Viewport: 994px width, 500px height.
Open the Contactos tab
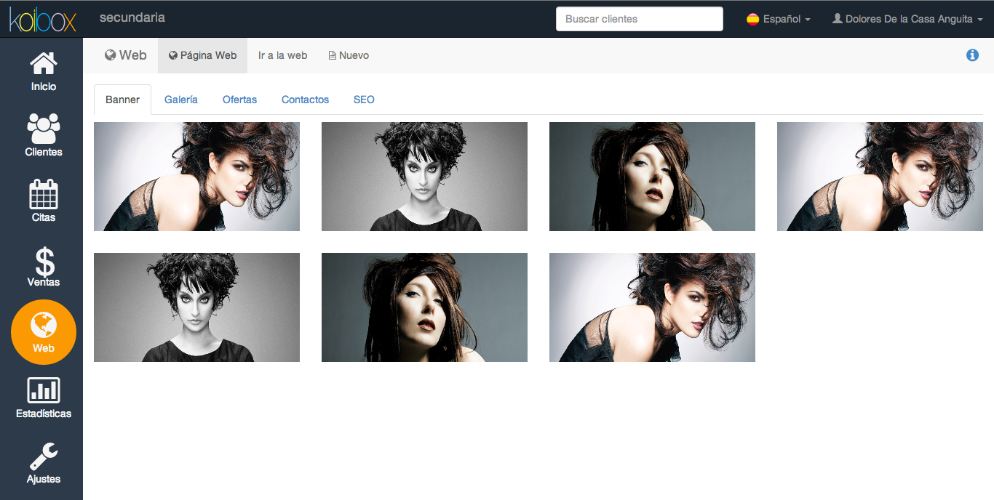305,100
